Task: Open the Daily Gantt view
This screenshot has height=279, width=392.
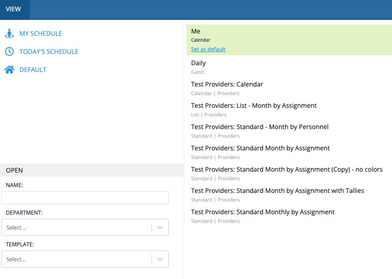Action: tap(289, 67)
